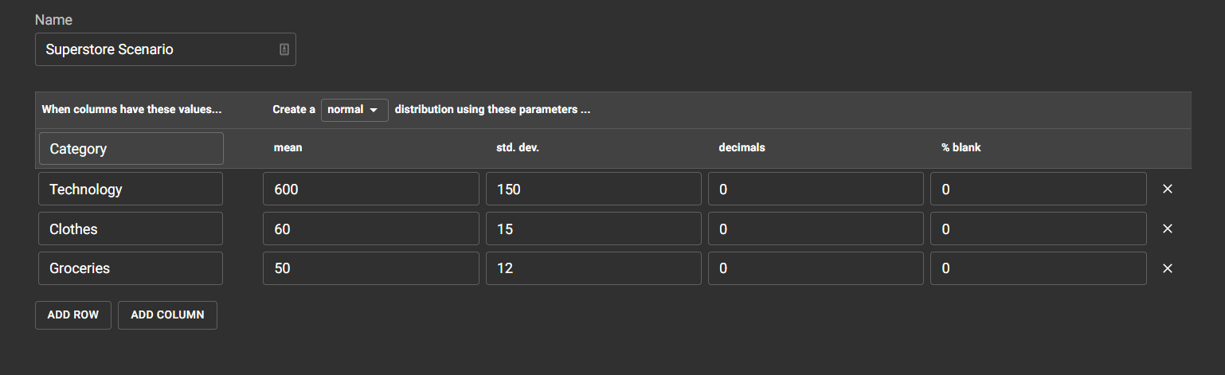Open the normal distribution dropdown
Image resolution: width=1225 pixels, height=375 pixels.
click(354, 110)
